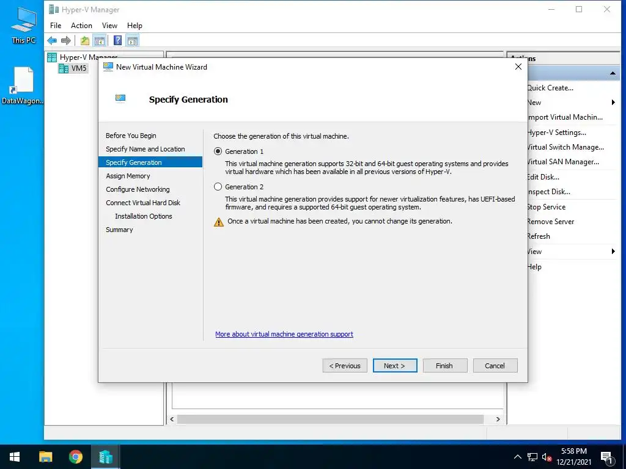Go to Specify Name and Location step
Image resolution: width=626 pixels, height=469 pixels.
(145, 149)
